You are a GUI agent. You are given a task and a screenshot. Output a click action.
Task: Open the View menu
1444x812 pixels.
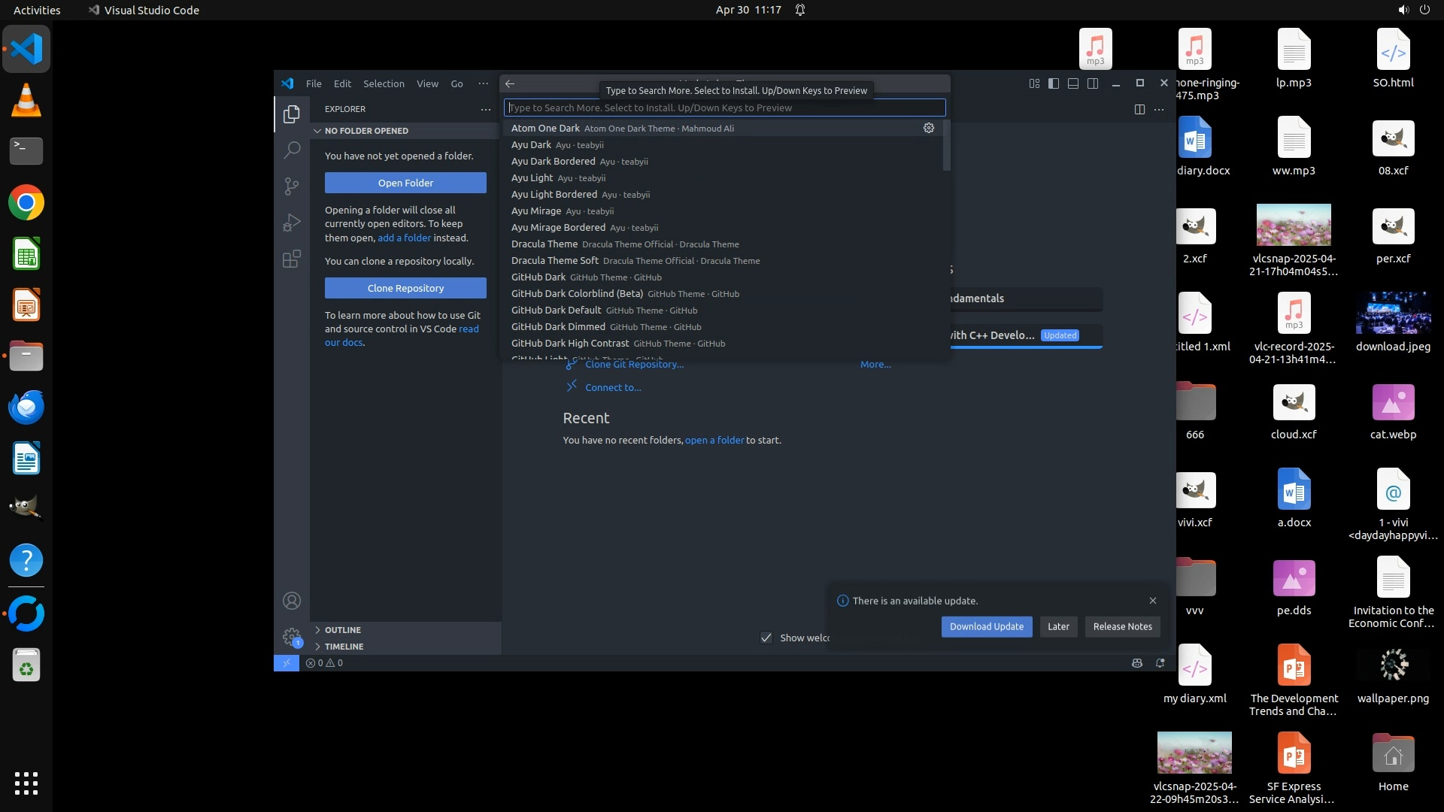pos(427,83)
